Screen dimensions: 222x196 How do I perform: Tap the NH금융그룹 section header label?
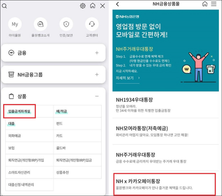coord(30,75)
